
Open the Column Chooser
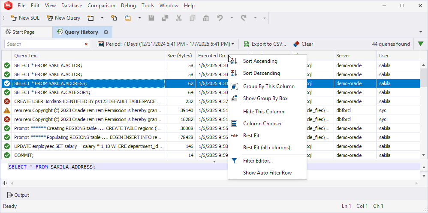[x=267, y=124]
